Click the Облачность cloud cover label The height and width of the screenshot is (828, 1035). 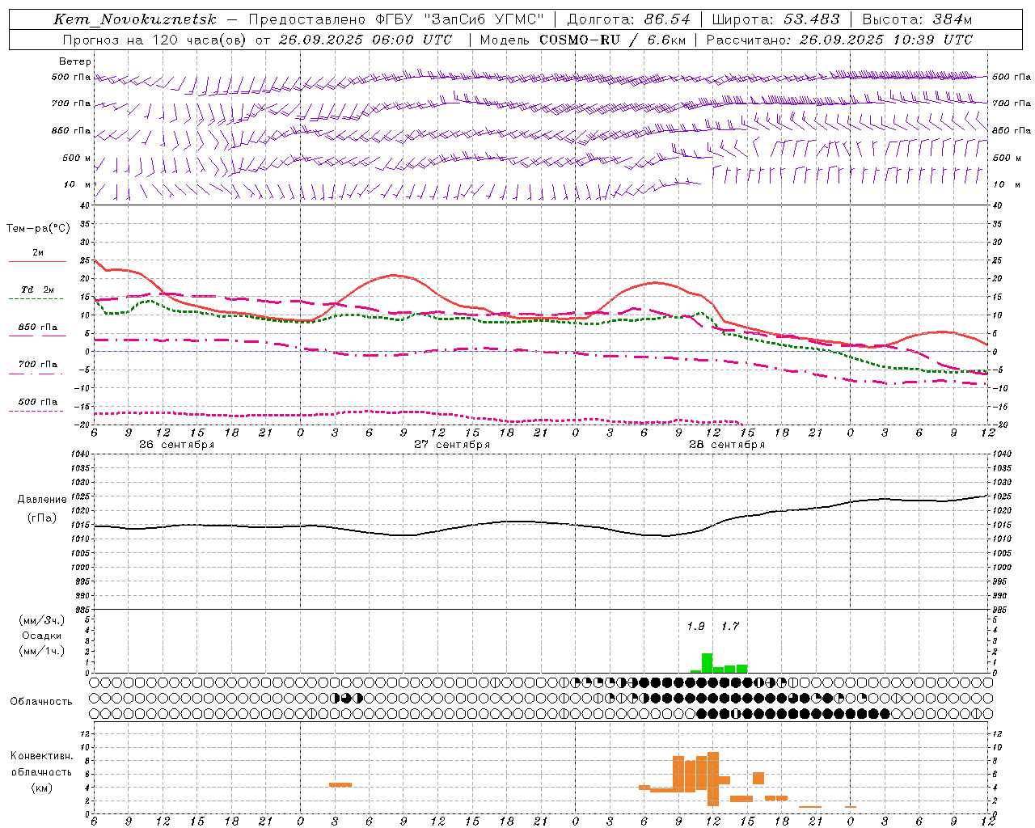point(41,701)
